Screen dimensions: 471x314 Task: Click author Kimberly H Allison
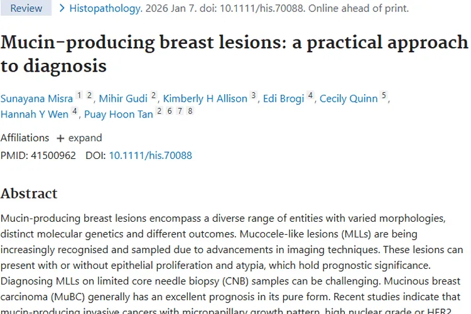point(205,98)
